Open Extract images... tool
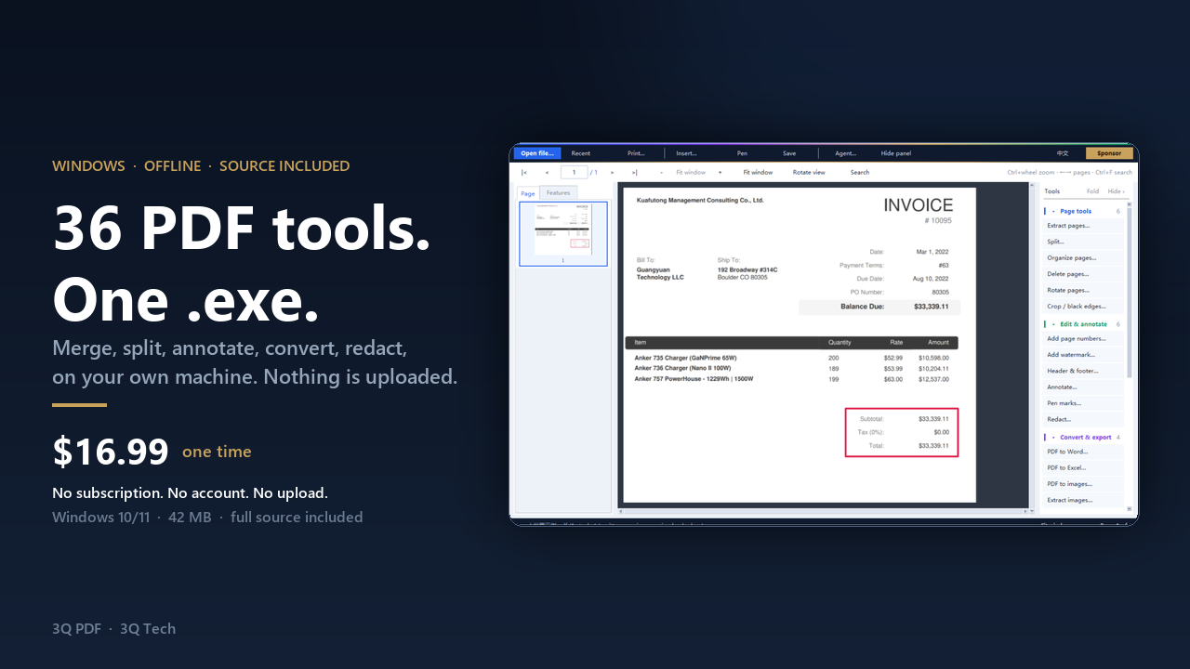 click(x=1083, y=500)
